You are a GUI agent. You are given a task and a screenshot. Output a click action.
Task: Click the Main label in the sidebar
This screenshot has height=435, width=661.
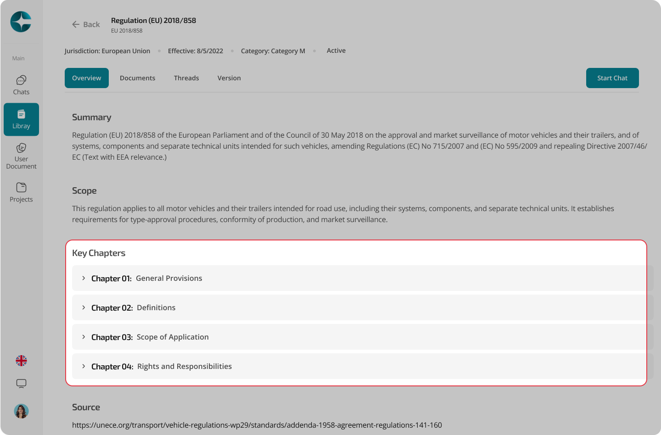click(x=18, y=58)
